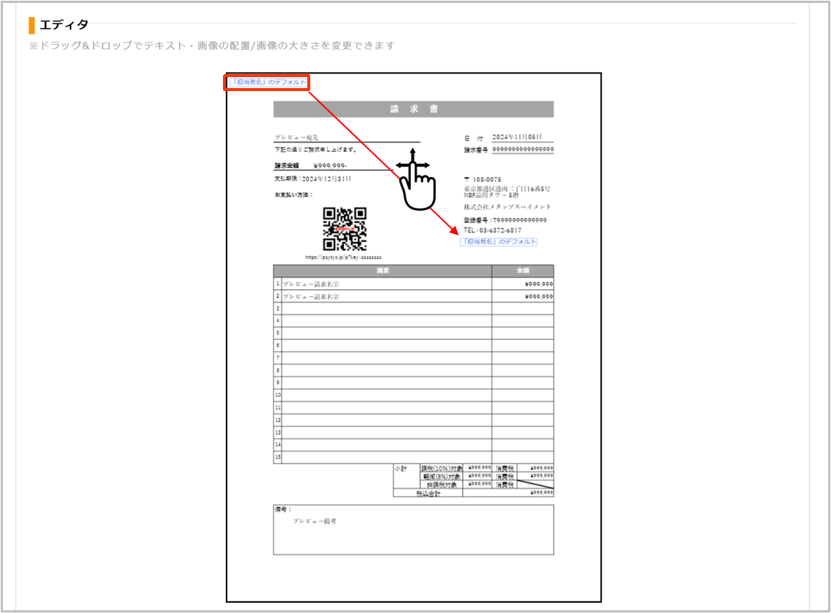Click the 摘要 table column header
This screenshot has height=613, width=831.
pyautogui.click(x=382, y=271)
